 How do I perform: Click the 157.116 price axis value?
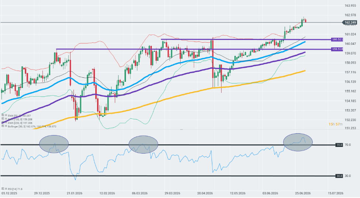click(350, 72)
